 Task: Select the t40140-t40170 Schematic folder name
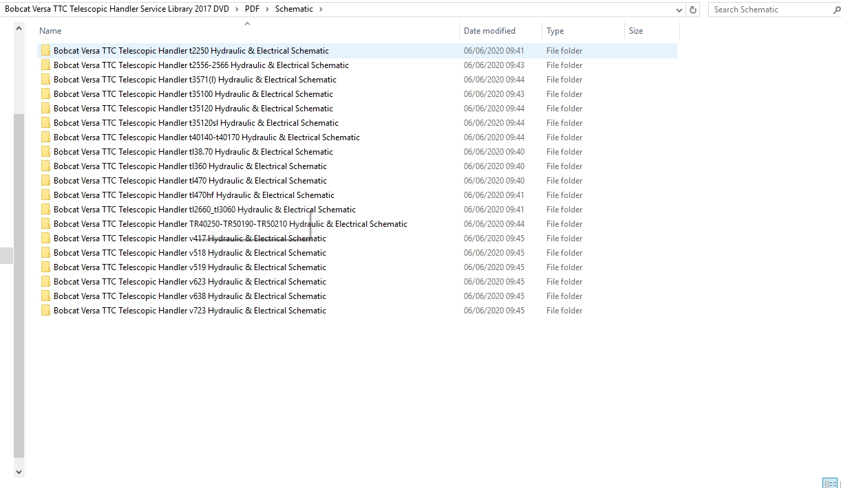[206, 137]
